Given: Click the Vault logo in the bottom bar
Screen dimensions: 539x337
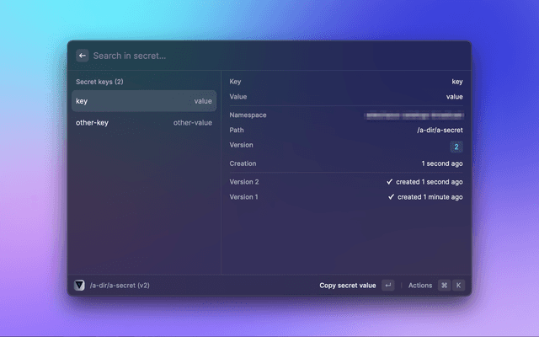Looking at the screenshot, I should 80,286.
